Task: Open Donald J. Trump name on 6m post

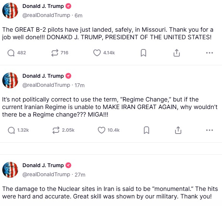Action: 43,6
